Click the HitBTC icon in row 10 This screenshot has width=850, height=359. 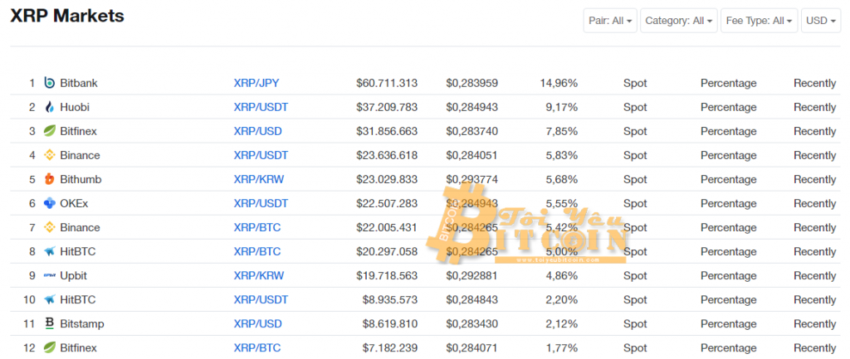coord(49,299)
